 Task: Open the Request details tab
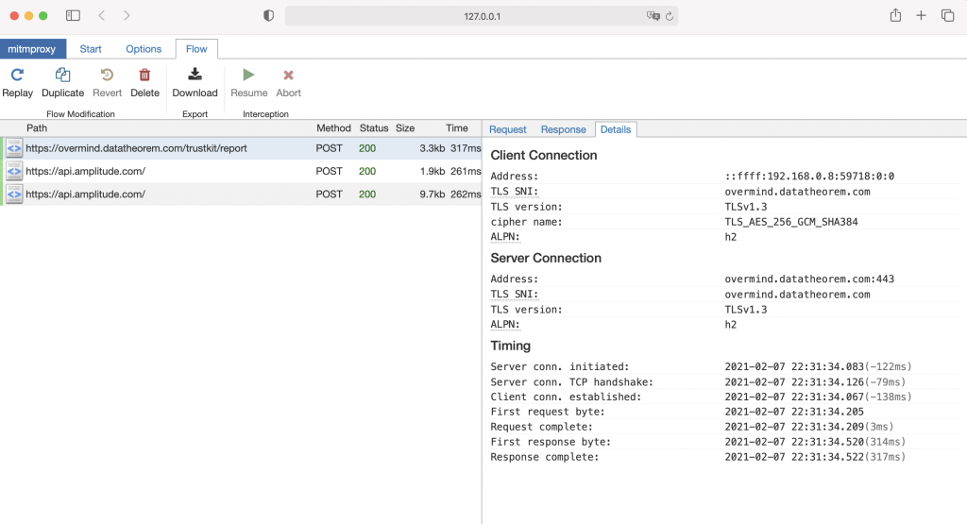(x=508, y=129)
